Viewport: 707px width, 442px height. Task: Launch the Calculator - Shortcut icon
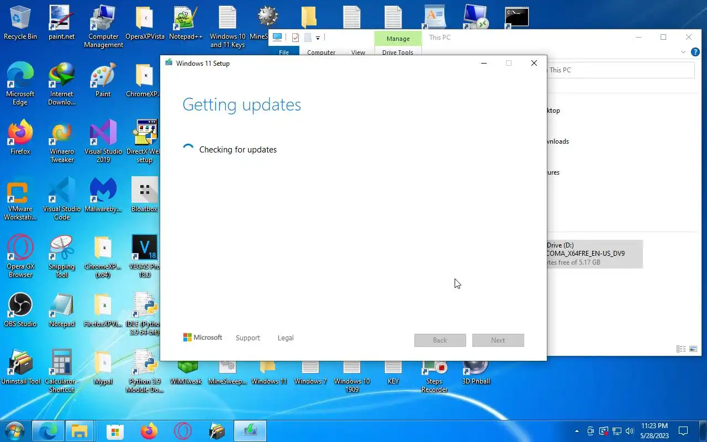pyautogui.click(x=62, y=371)
